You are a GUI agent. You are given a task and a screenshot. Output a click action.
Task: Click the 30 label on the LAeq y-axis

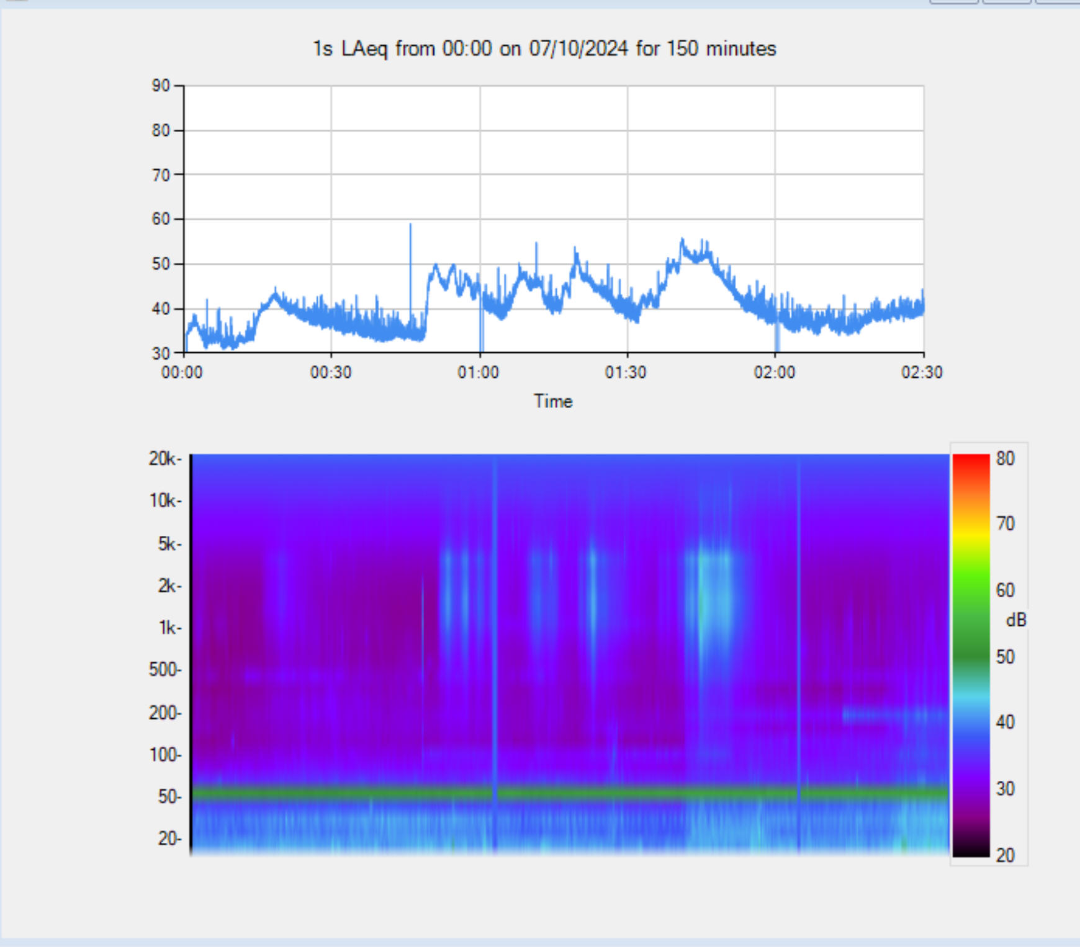coord(161,353)
